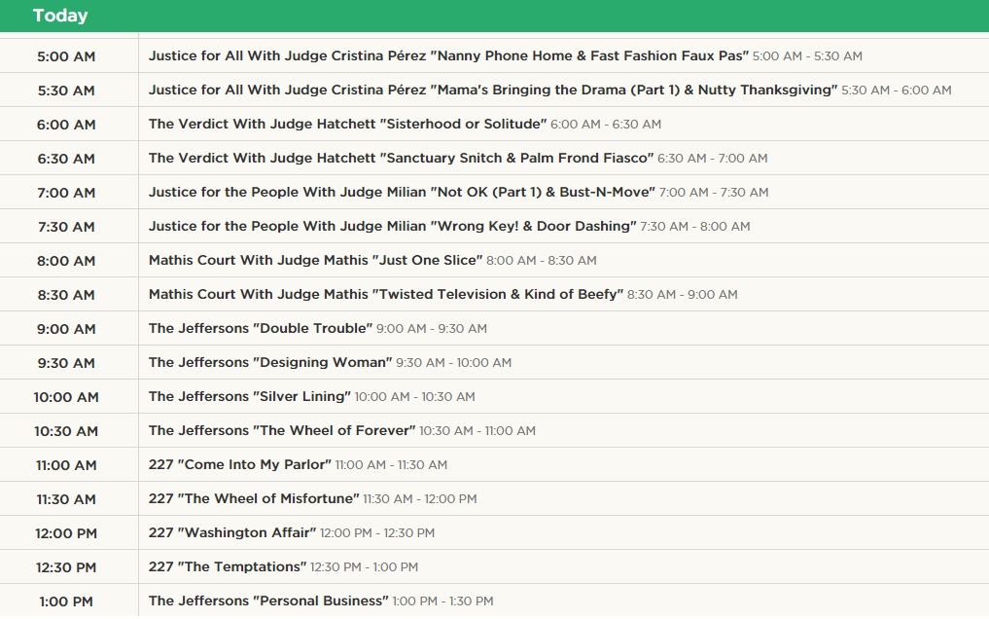Select the 7:00 AM time slot label
The width and height of the screenshot is (989, 619).
coord(66,193)
